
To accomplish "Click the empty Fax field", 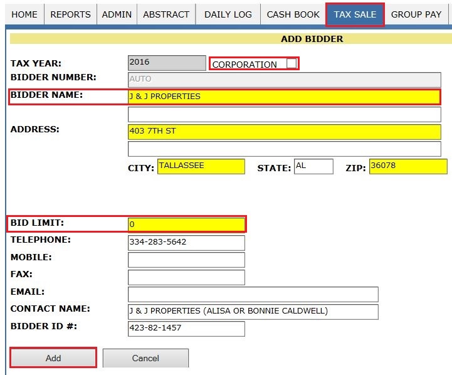I will tap(186, 277).
